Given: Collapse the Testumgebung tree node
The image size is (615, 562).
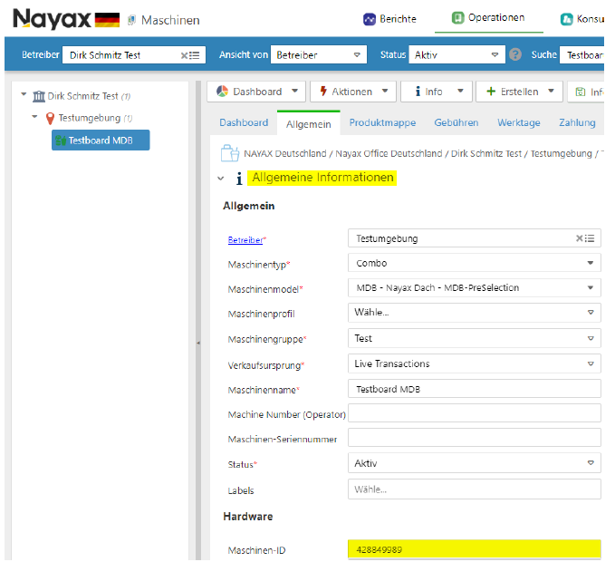Looking at the screenshot, I should (x=34, y=116).
